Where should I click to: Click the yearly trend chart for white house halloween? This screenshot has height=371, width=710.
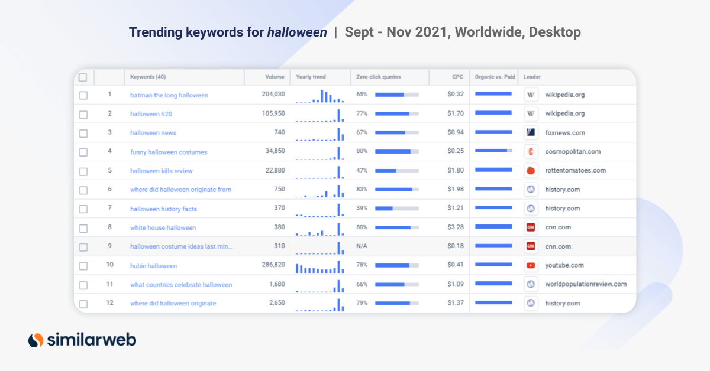[320, 229]
